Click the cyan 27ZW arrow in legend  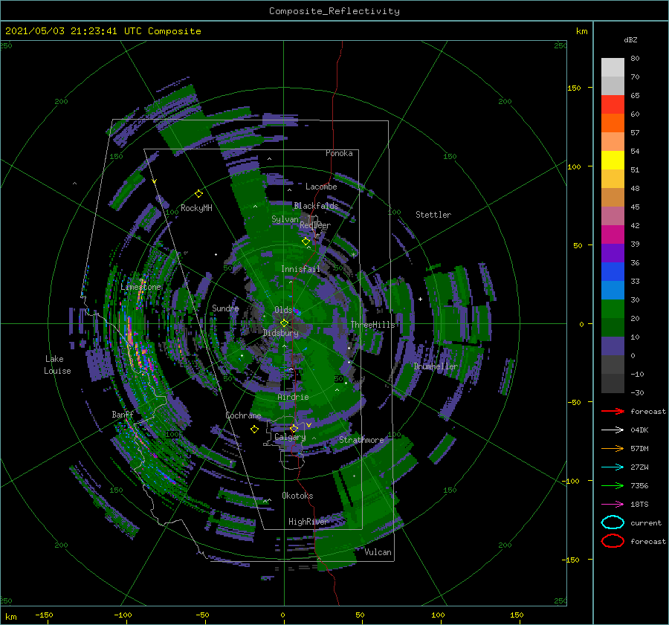[x=613, y=467]
